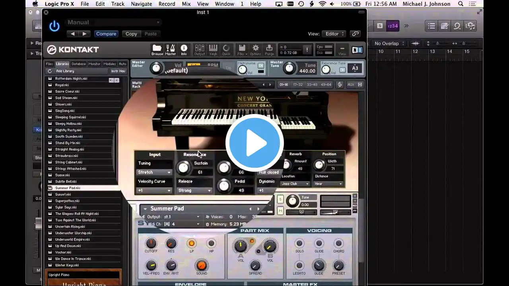Open the Track menu in menu bar
This screenshot has width=509, height=286.
pyautogui.click(x=118, y=4)
